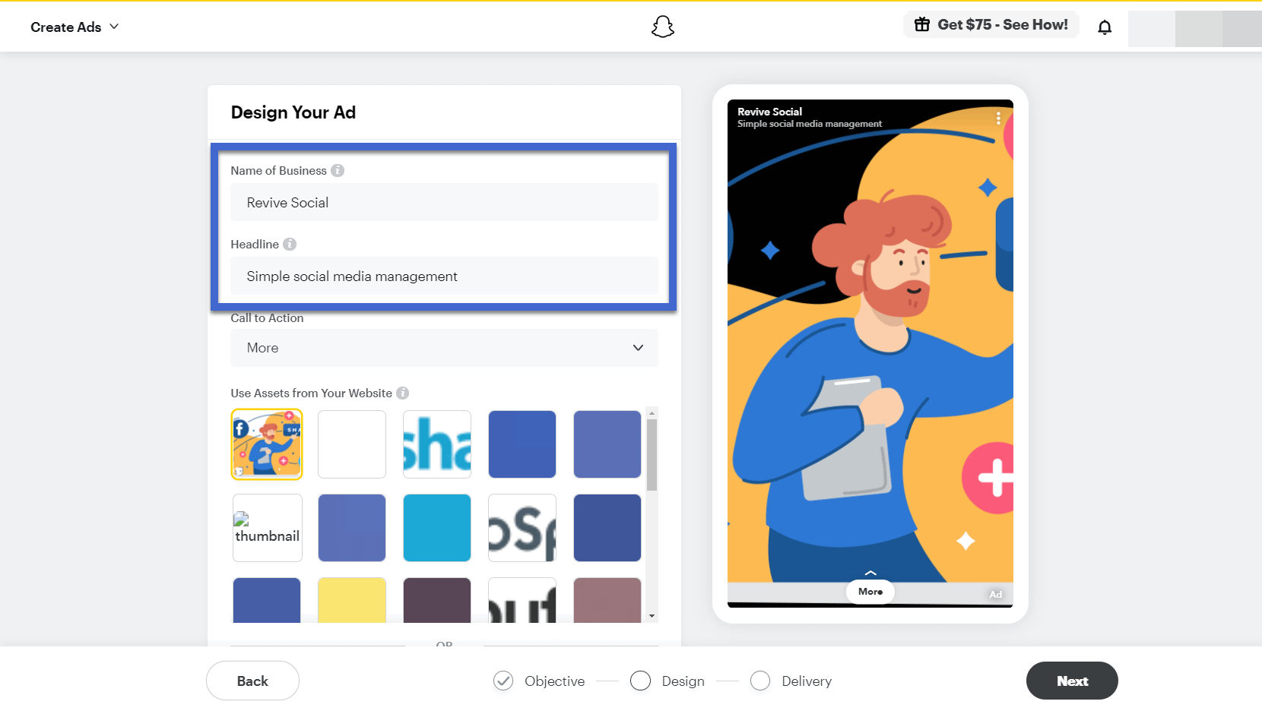Select the Design step
The height and width of the screenshot is (714, 1262).
(667, 681)
